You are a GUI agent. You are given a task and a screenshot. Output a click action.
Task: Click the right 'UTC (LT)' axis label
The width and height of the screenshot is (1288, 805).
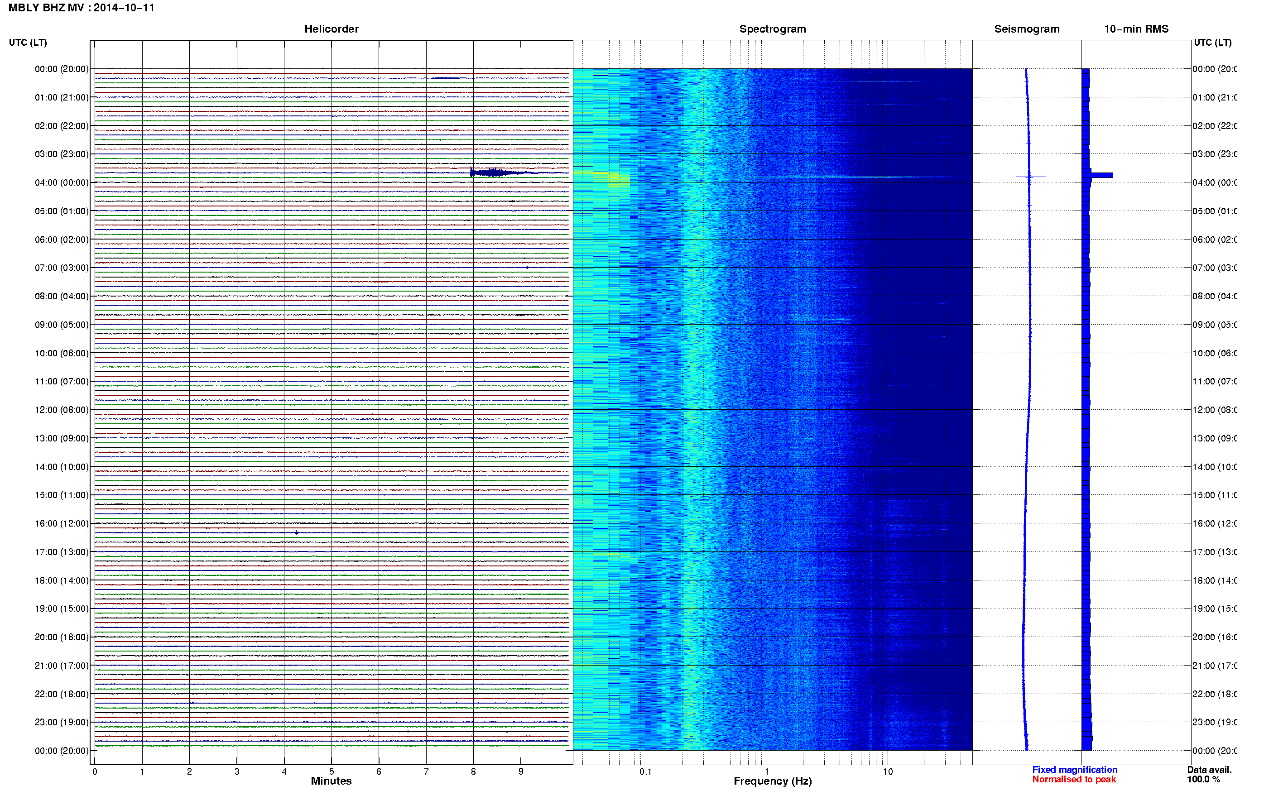1212,43
